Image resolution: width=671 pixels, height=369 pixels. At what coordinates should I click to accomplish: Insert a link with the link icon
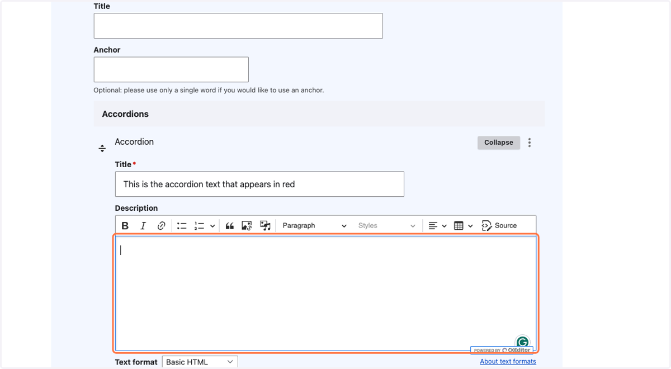click(x=161, y=226)
